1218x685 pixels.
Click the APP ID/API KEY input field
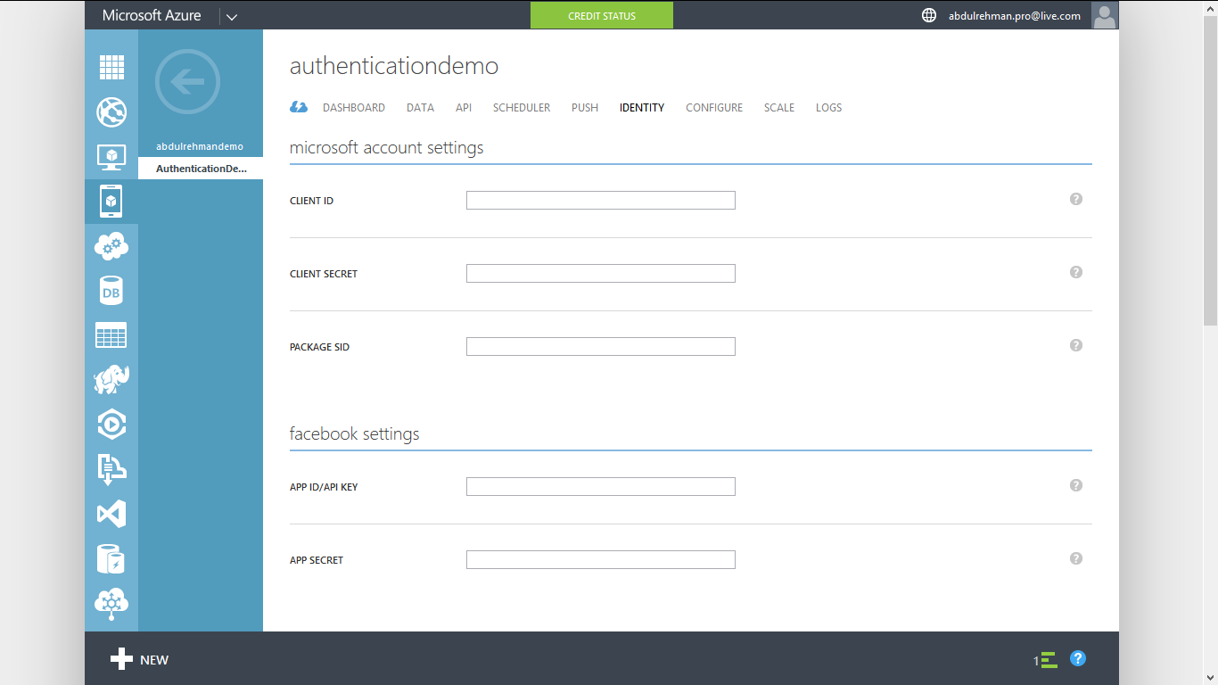pyautogui.click(x=601, y=486)
